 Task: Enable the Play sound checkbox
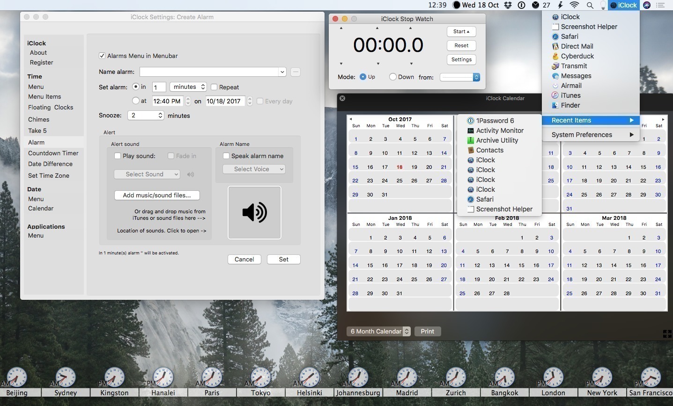pyautogui.click(x=118, y=156)
